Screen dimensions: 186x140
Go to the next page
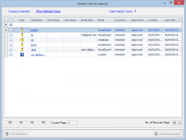32,122
